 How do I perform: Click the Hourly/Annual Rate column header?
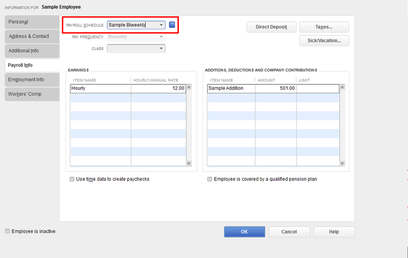pos(156,80)
